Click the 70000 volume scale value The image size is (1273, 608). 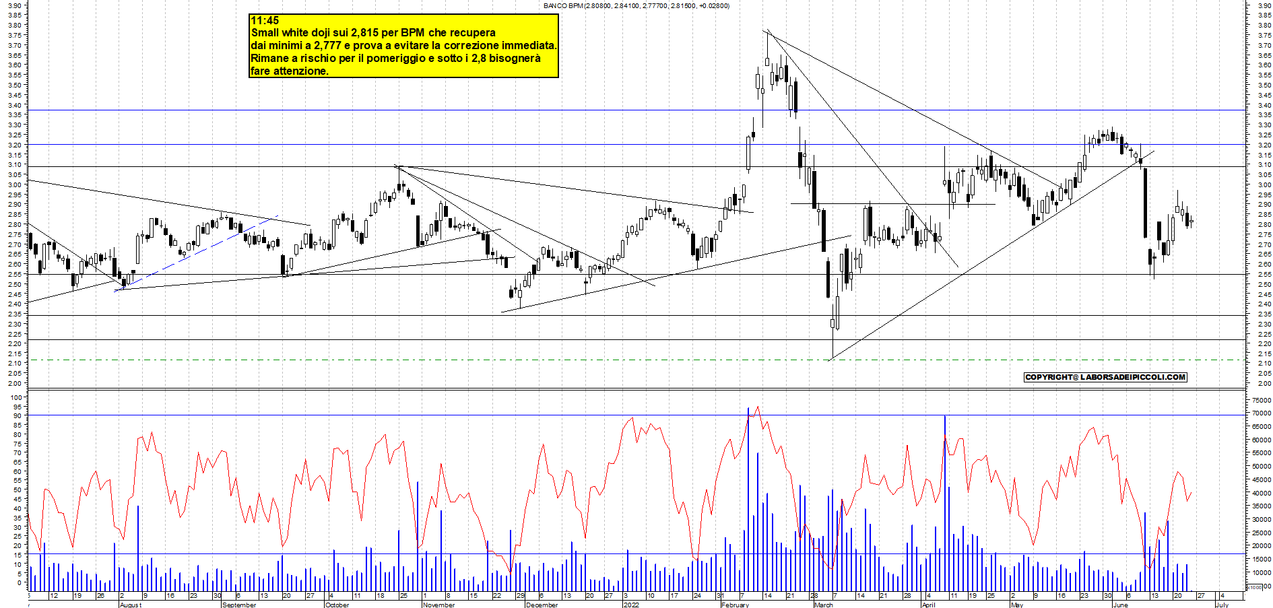pyautogui.click(x=1262, y=413)
